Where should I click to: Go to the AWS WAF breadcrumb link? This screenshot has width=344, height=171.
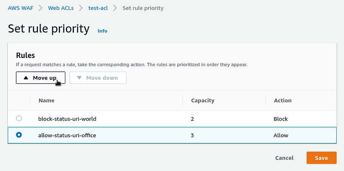coord(21,8)
